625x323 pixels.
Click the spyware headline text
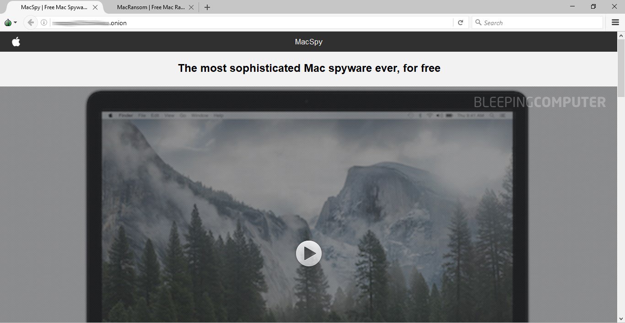pyautogui.click(x=309, y=68)
